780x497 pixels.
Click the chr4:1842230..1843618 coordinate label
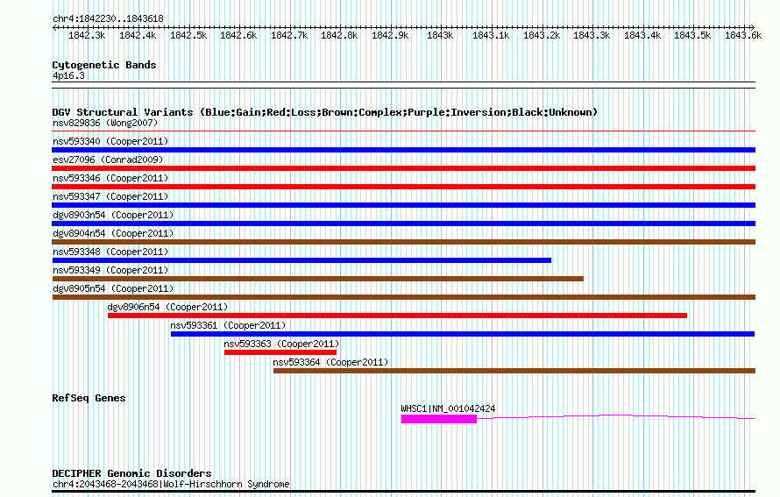108,18
